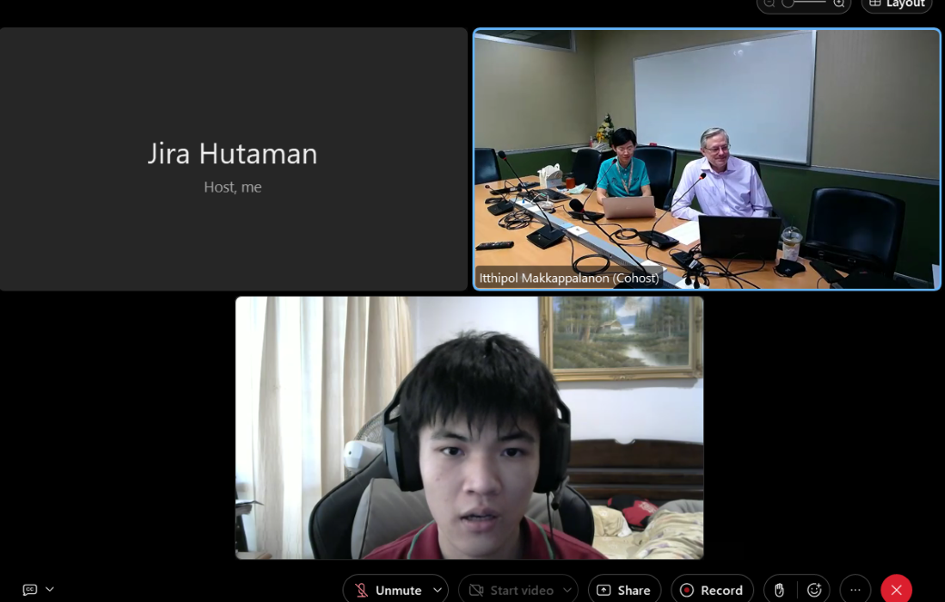This screenshot has width=945, height=602.
Task: Open the emoji reactions icon
Action: (x=814, y=590)
